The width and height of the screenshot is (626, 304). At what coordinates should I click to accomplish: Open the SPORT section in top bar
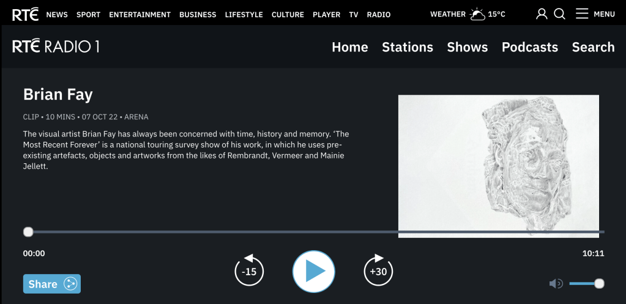(88, 15)
